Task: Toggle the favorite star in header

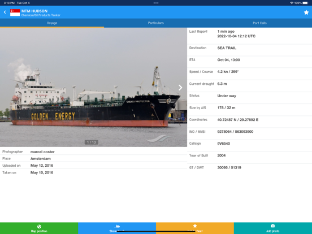Action: tap(306, 12)
